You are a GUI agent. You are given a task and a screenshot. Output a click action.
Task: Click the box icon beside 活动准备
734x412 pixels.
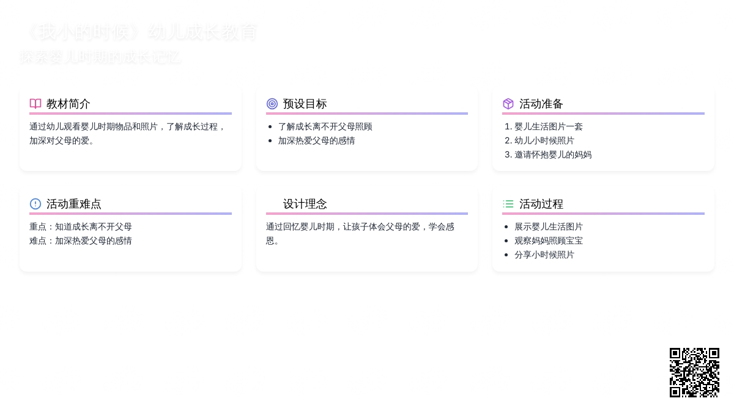click(x=508, y=104)
